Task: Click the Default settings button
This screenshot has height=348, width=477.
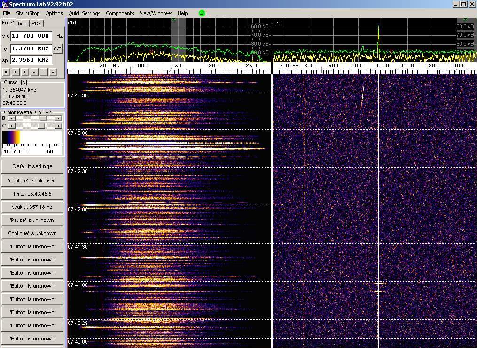Action: click(32, 166)
